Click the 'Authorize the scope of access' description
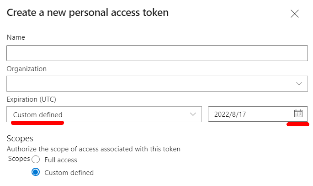The width and height of the screenshot is (313, 186). pyautogui.click(x=94, y=149)
